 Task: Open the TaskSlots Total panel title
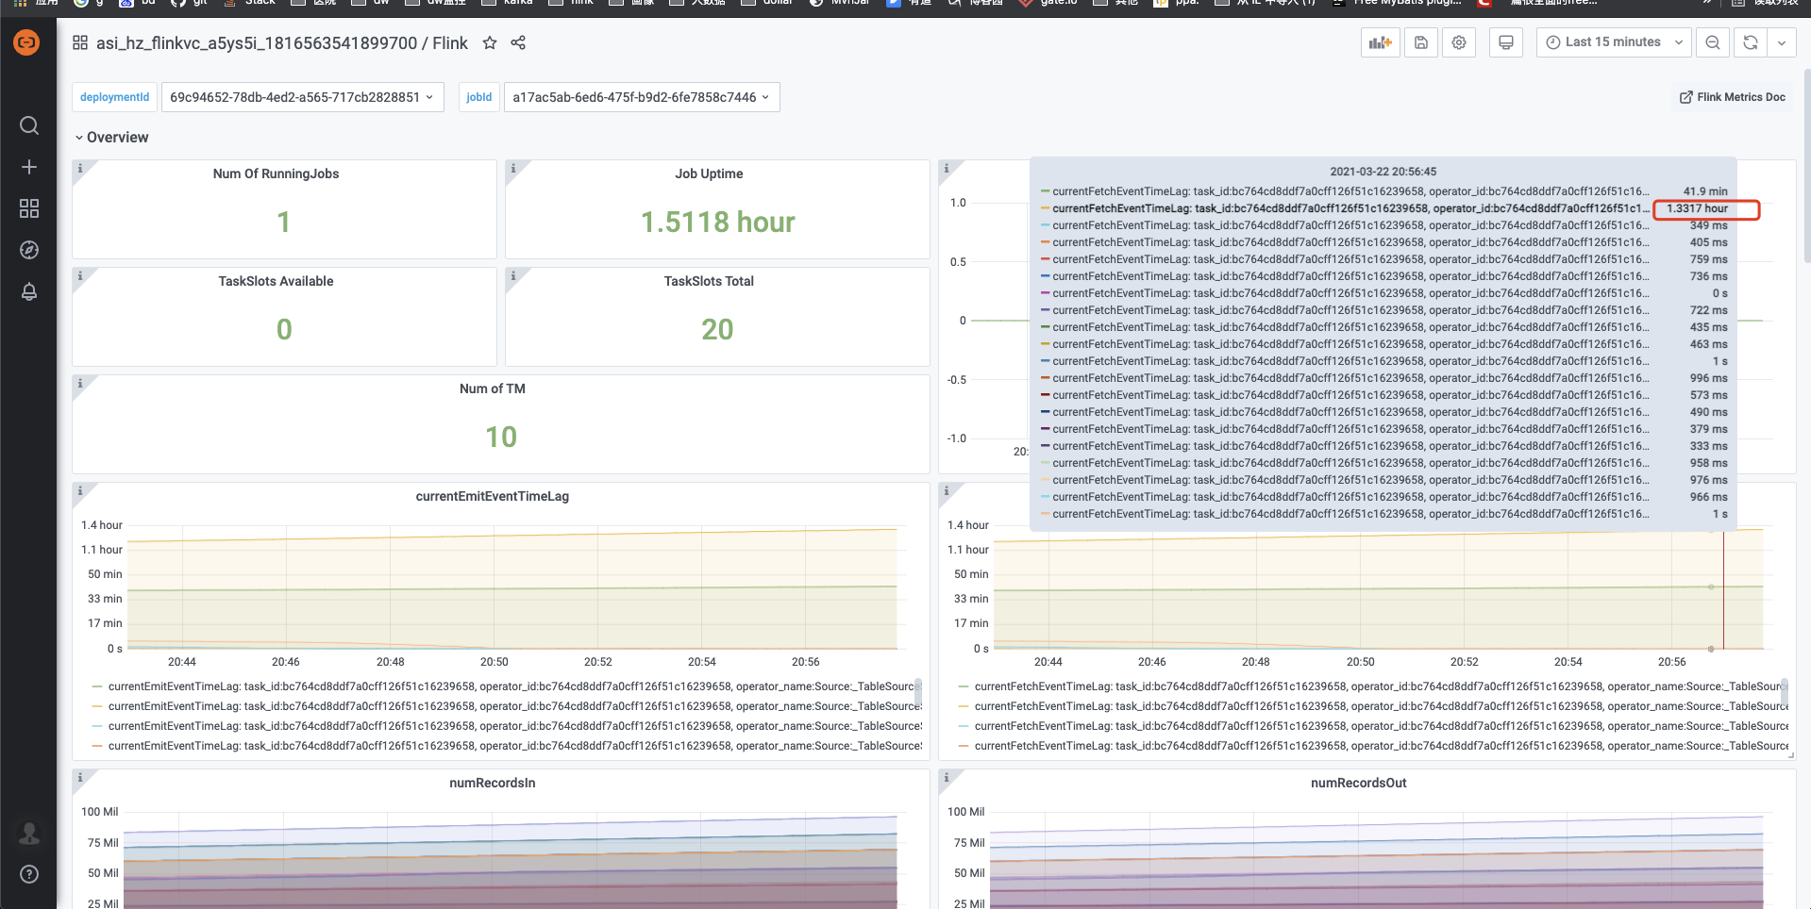[x=709, y=281]
